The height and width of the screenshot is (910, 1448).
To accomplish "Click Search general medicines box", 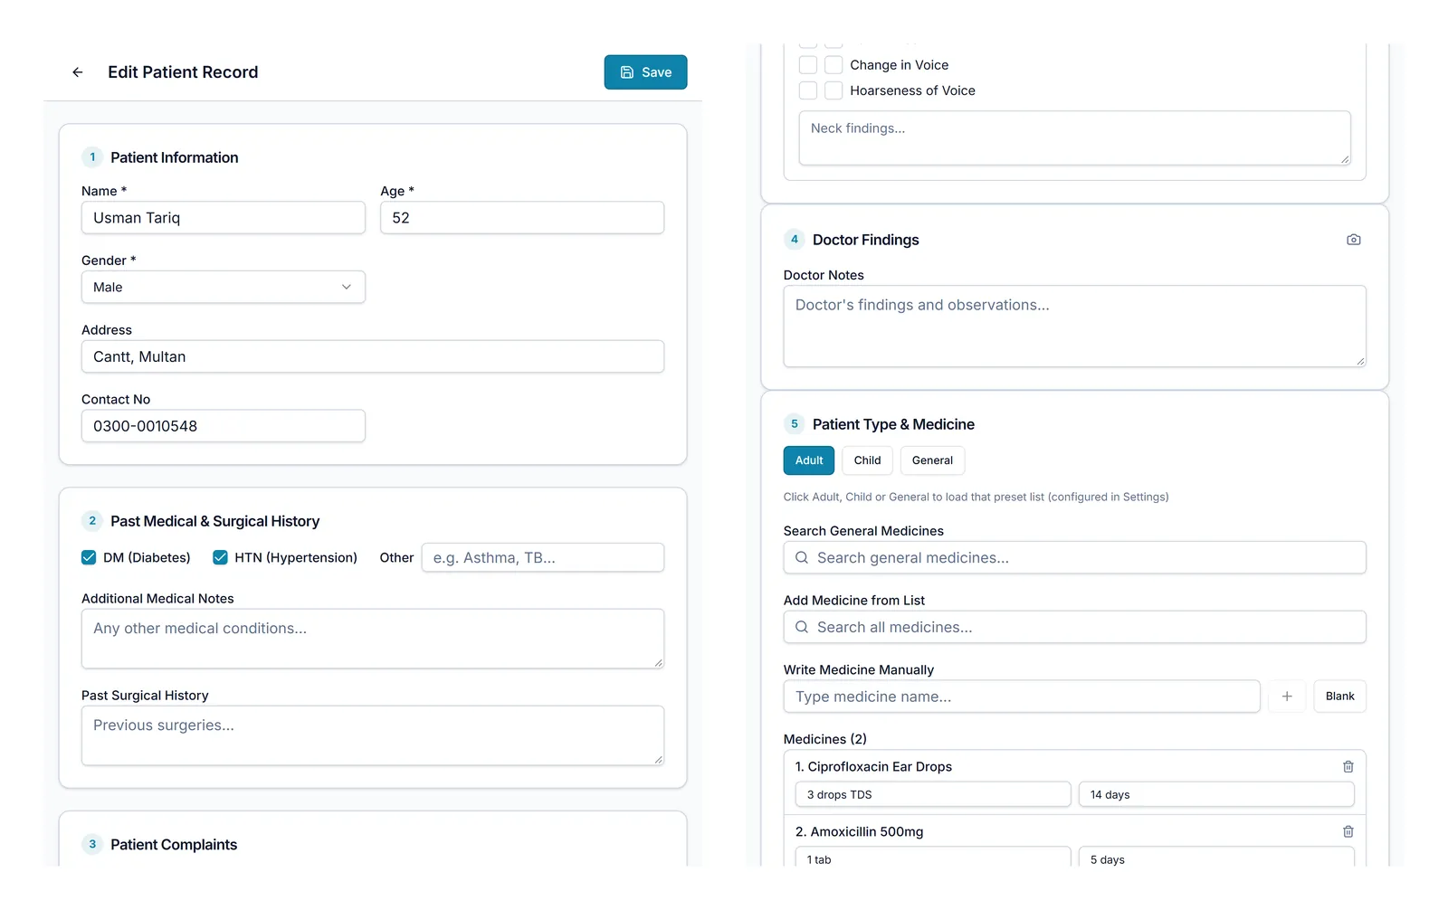I will click(x=1075, y=558).
